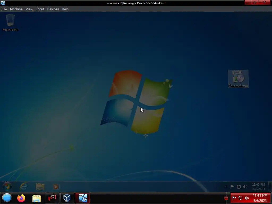Switch to VirtualBox Manager cube icon
272x204 pixels.
[67, 198]
